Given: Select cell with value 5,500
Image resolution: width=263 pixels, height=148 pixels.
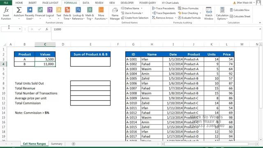Looking at the screenshot, I should click(45, 59).
